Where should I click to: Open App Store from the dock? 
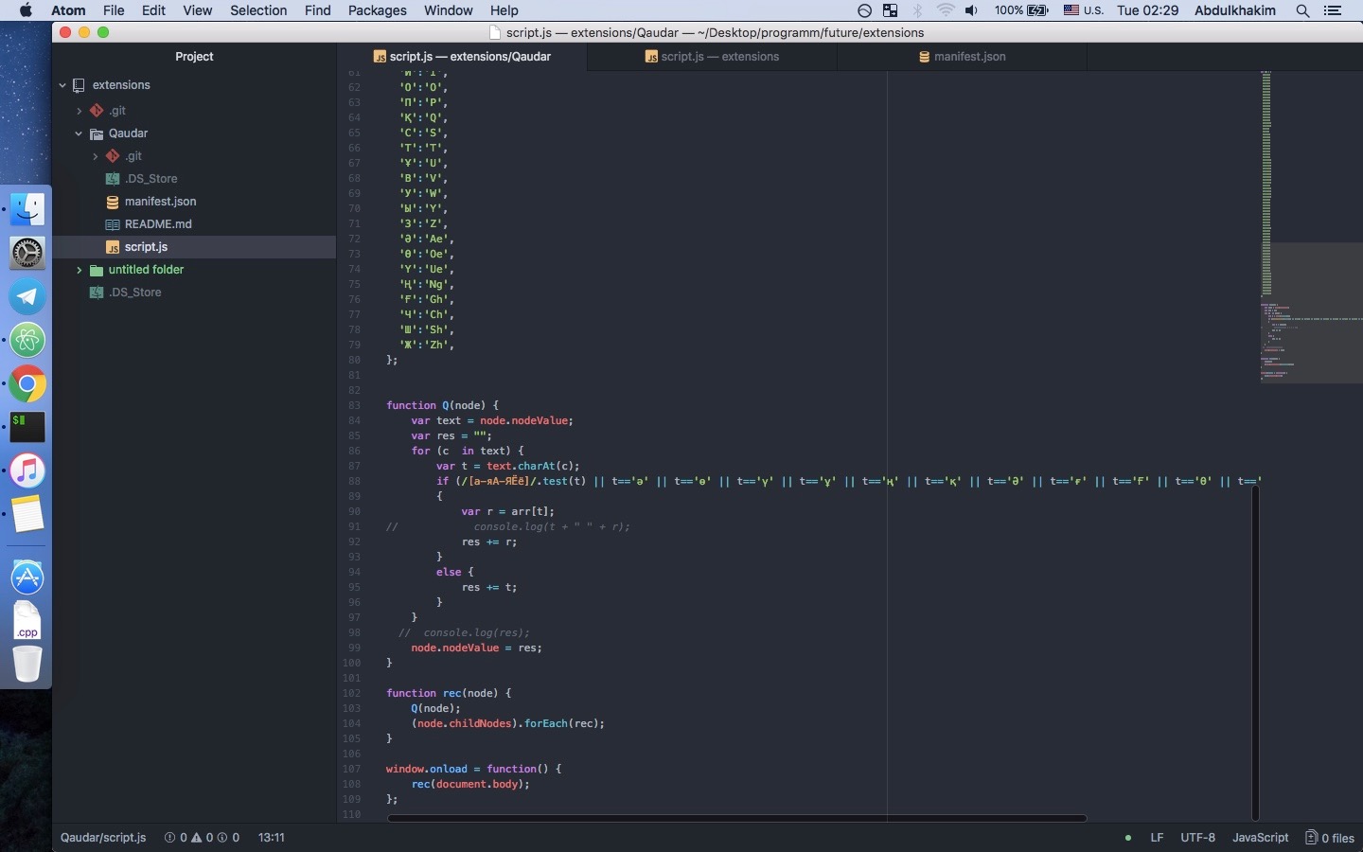tap(27, 577)
